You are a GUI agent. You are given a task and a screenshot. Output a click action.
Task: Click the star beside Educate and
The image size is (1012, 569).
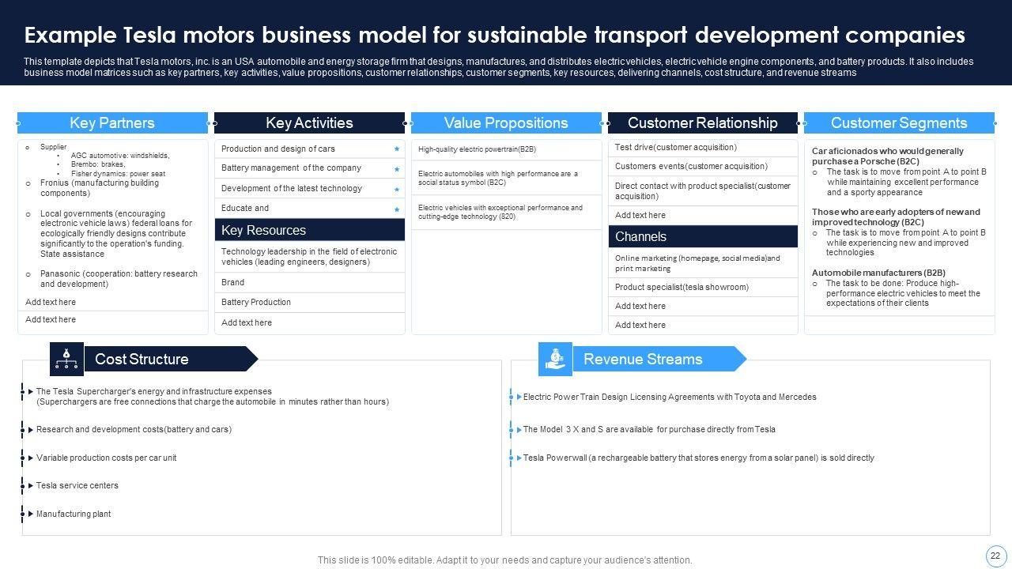tap(397, 209)
